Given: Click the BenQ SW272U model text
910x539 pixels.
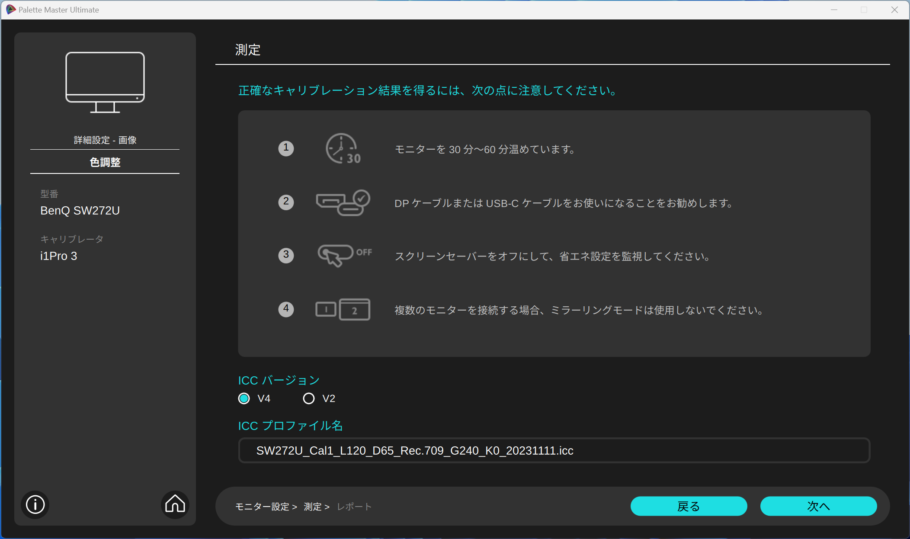Looking at the screenshot, I should pos(80,211).
